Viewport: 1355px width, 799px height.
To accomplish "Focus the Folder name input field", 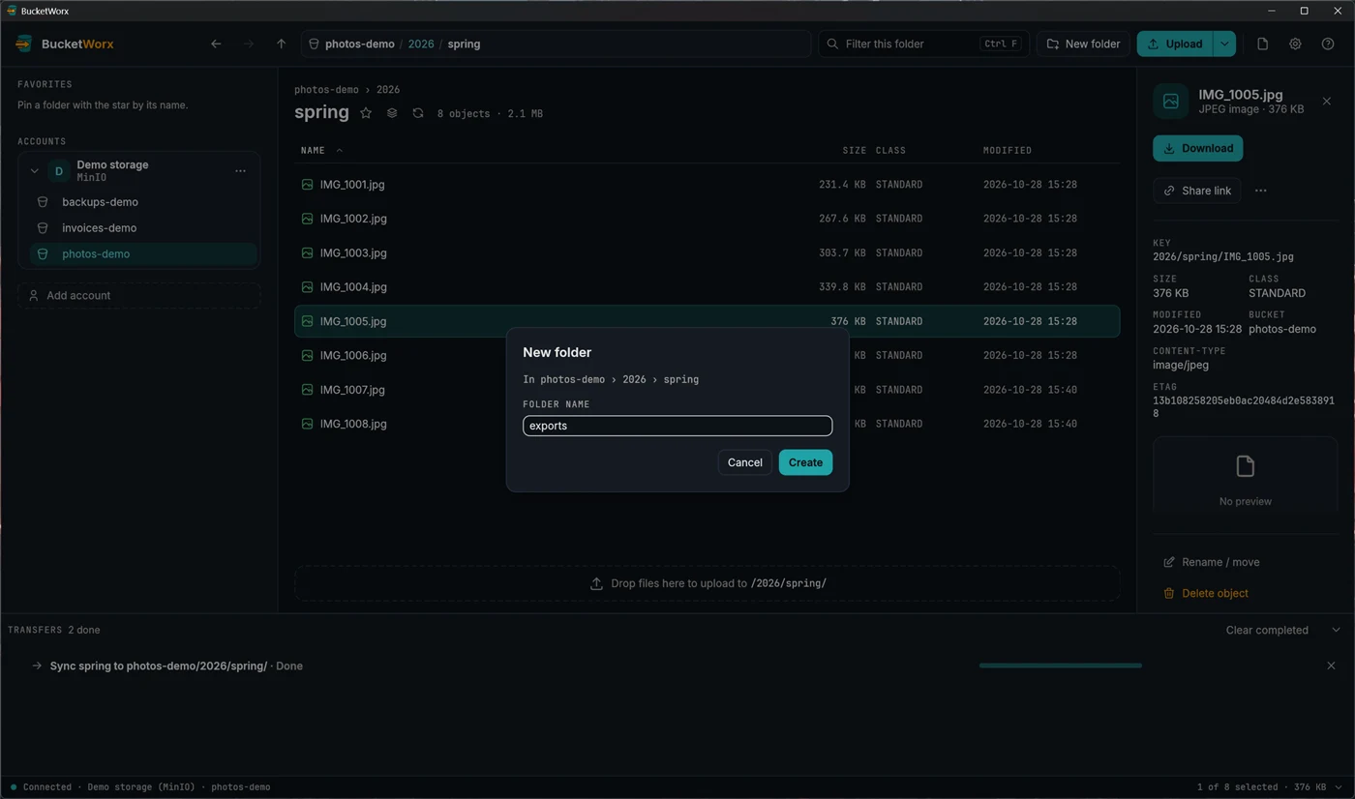I will [677, 426].
